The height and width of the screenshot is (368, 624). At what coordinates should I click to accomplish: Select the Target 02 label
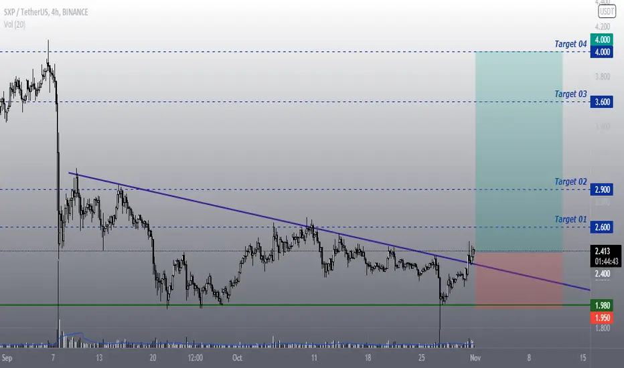tap(570, 181)
